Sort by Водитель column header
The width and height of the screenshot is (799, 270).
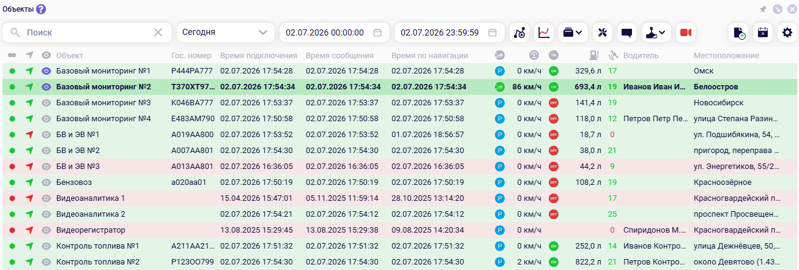(x=641, y=56)
